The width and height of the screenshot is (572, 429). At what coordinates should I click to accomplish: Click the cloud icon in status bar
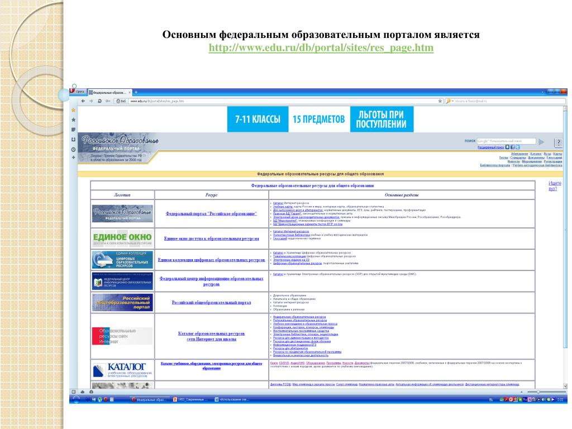tap(83, 392)
